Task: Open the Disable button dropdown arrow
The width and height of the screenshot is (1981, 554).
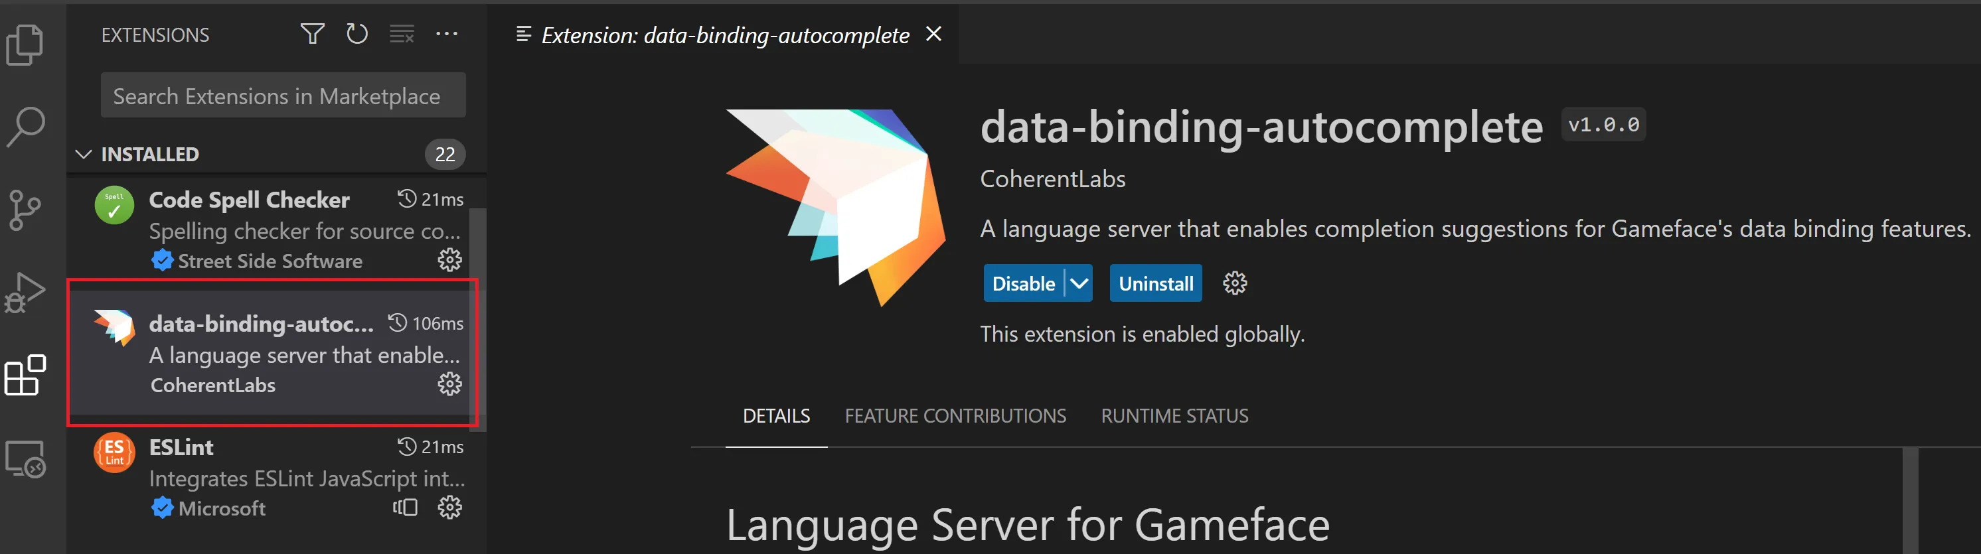Action: (x=1079, y=283)
